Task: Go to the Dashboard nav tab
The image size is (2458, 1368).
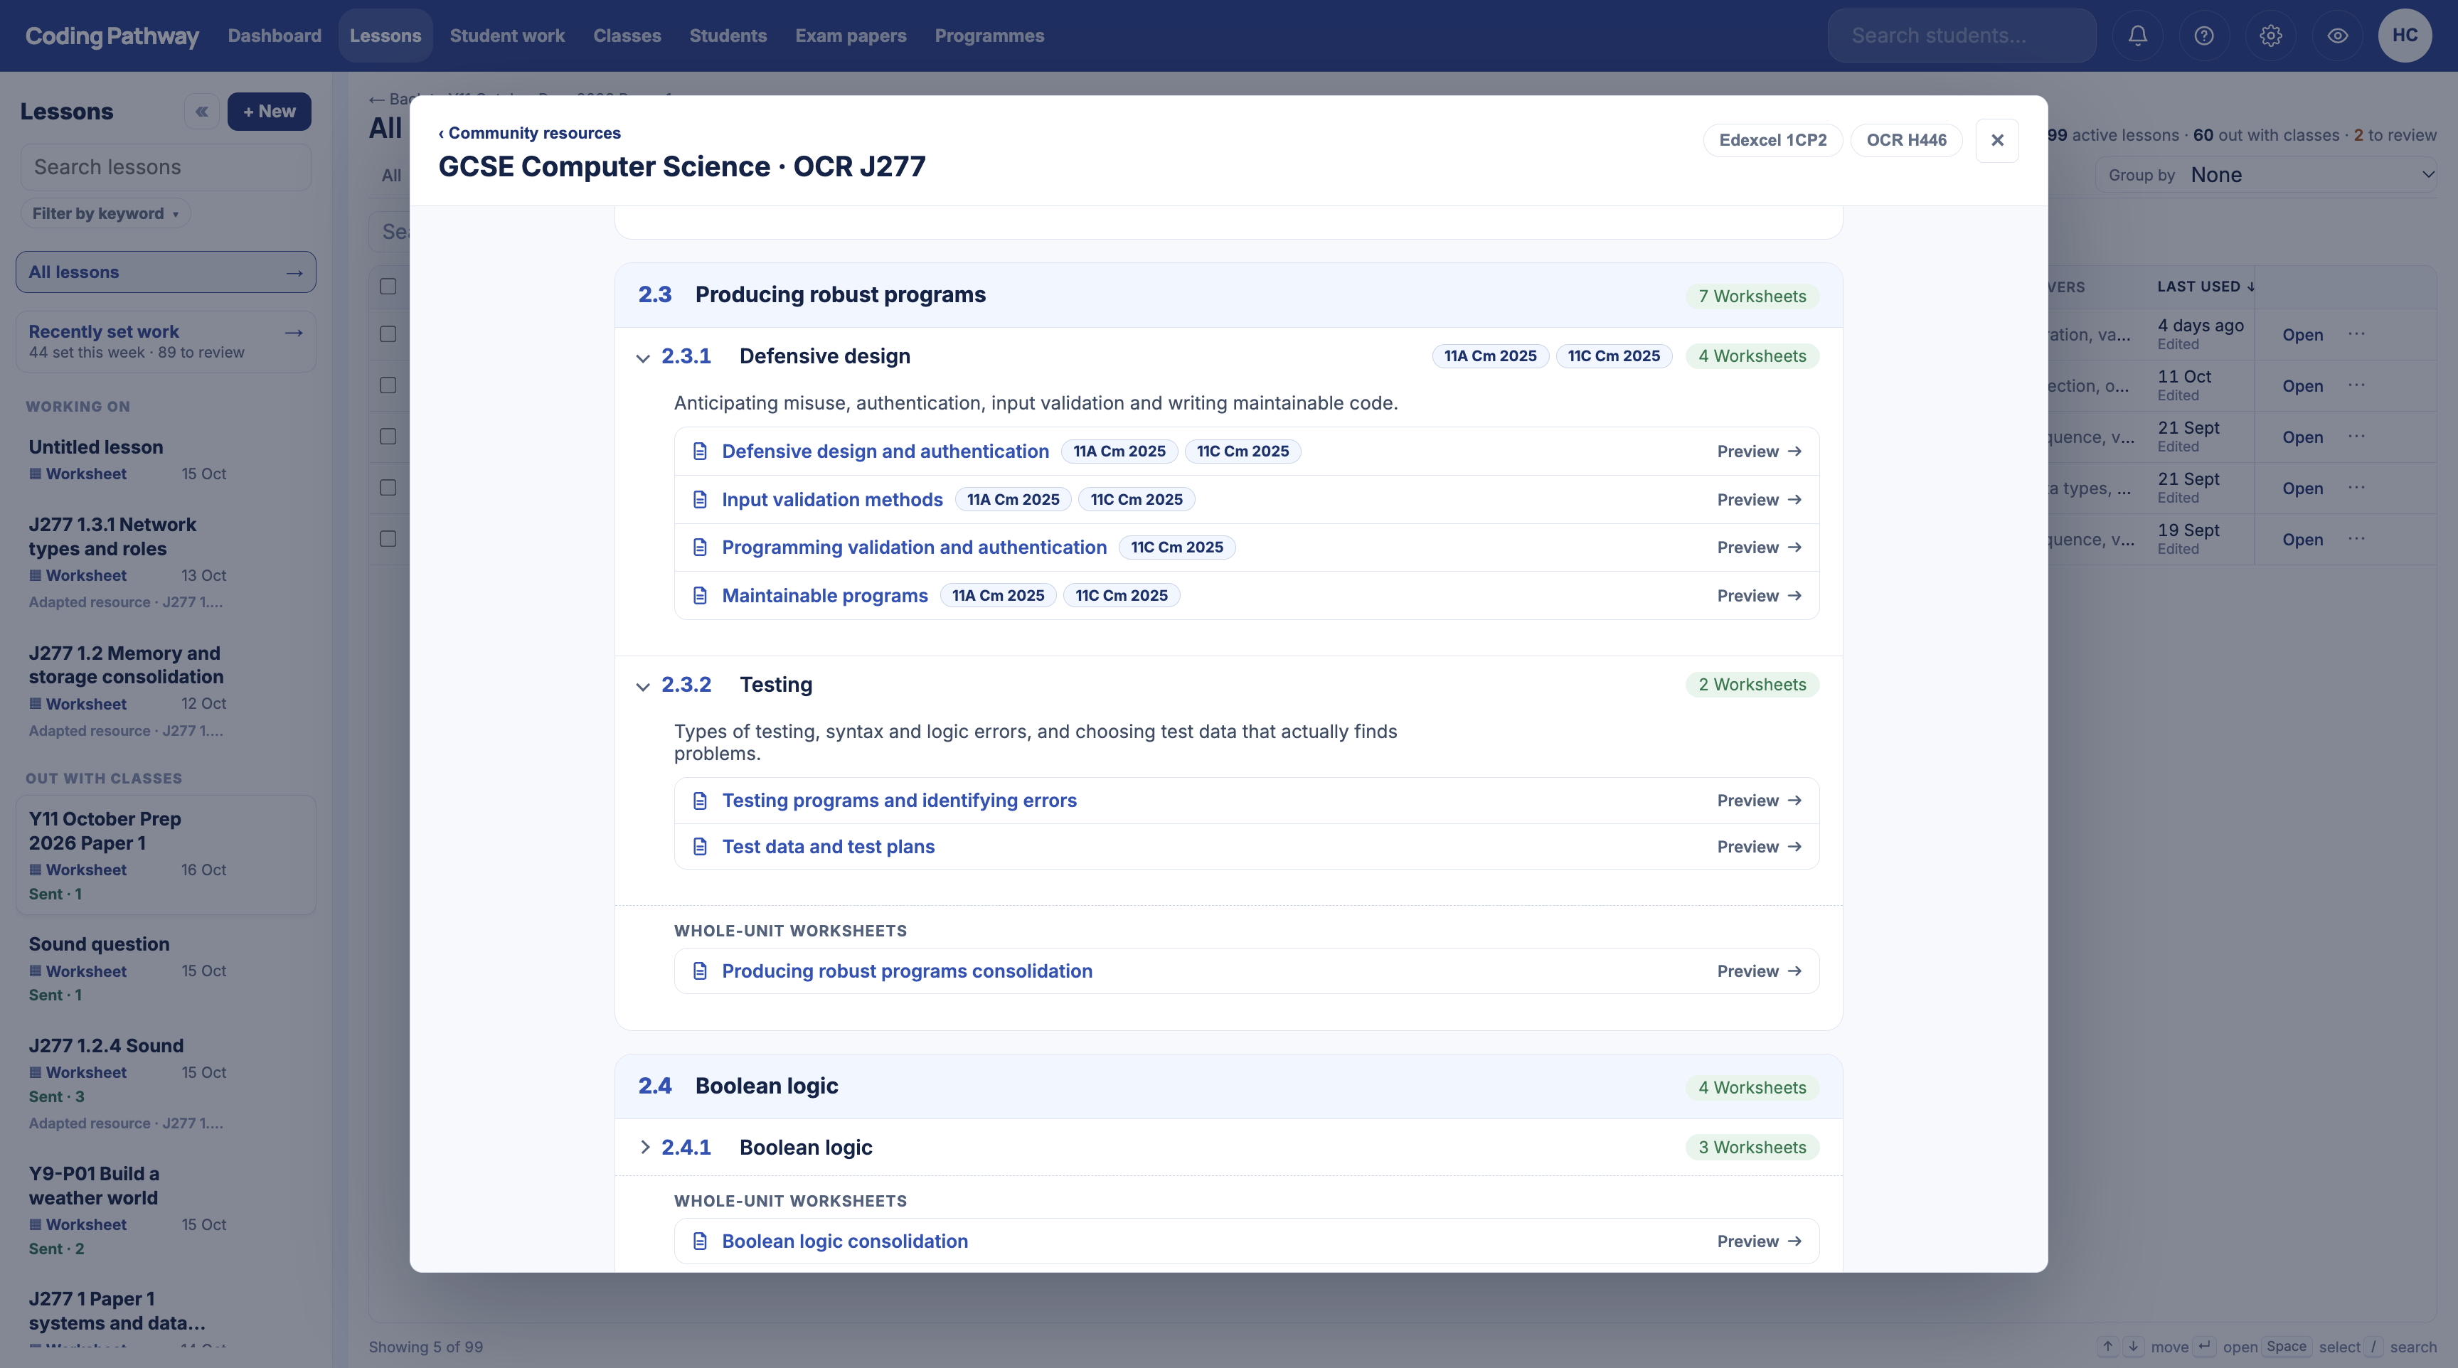Action: 275,36
